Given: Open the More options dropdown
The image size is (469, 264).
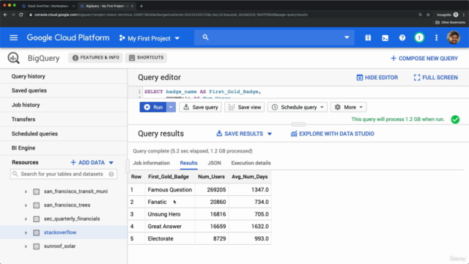Looking at the screenshot, I should click(349, 107).
